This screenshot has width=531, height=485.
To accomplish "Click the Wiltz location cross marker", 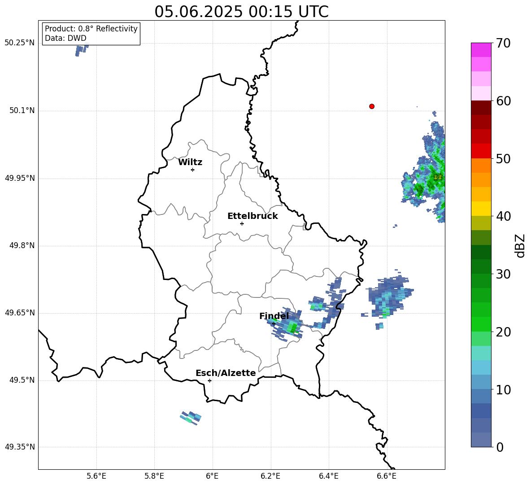I will (193, 170).
